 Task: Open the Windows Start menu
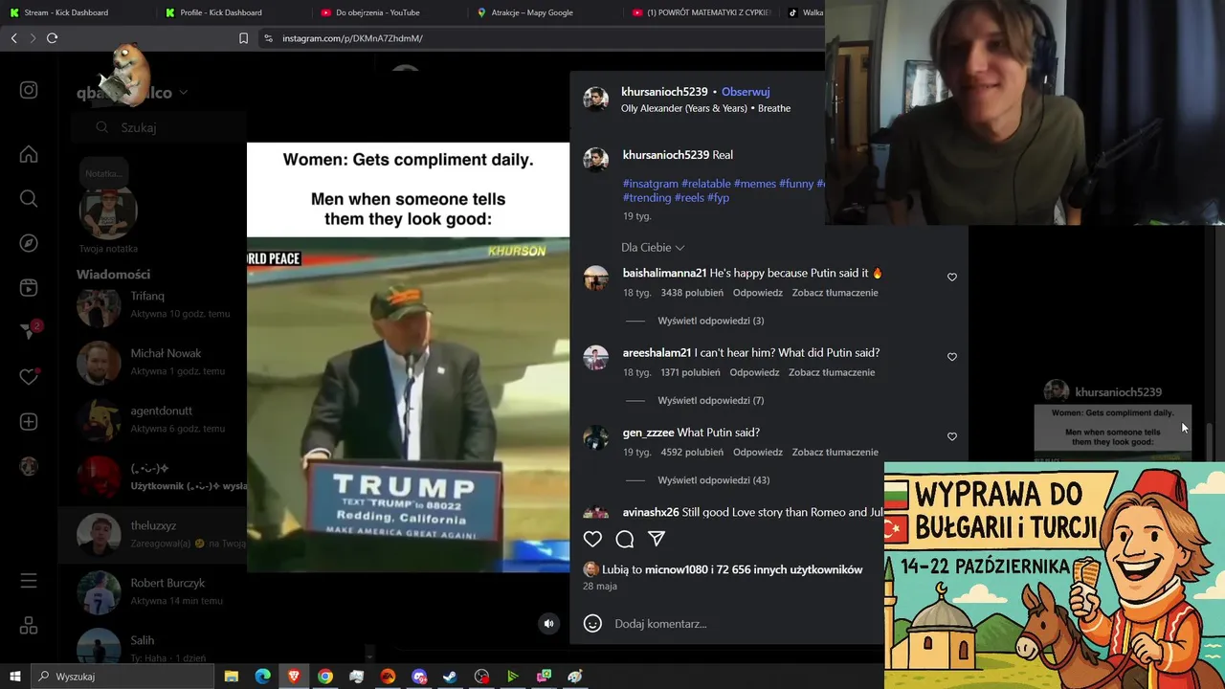click(15, 677)
